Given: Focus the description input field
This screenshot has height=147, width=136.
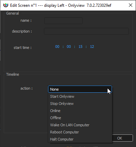Looking at the screenshot, I should (86, 31).
